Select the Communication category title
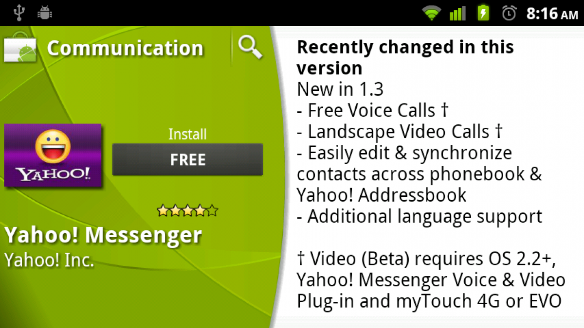The image size is (584, 328). [x=125, y=48]
